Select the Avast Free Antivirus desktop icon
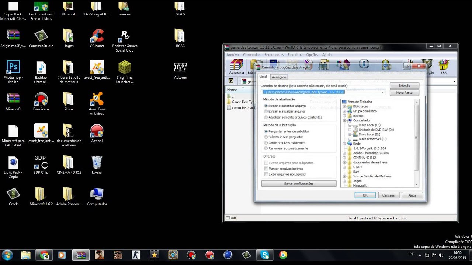 point(97,104)
